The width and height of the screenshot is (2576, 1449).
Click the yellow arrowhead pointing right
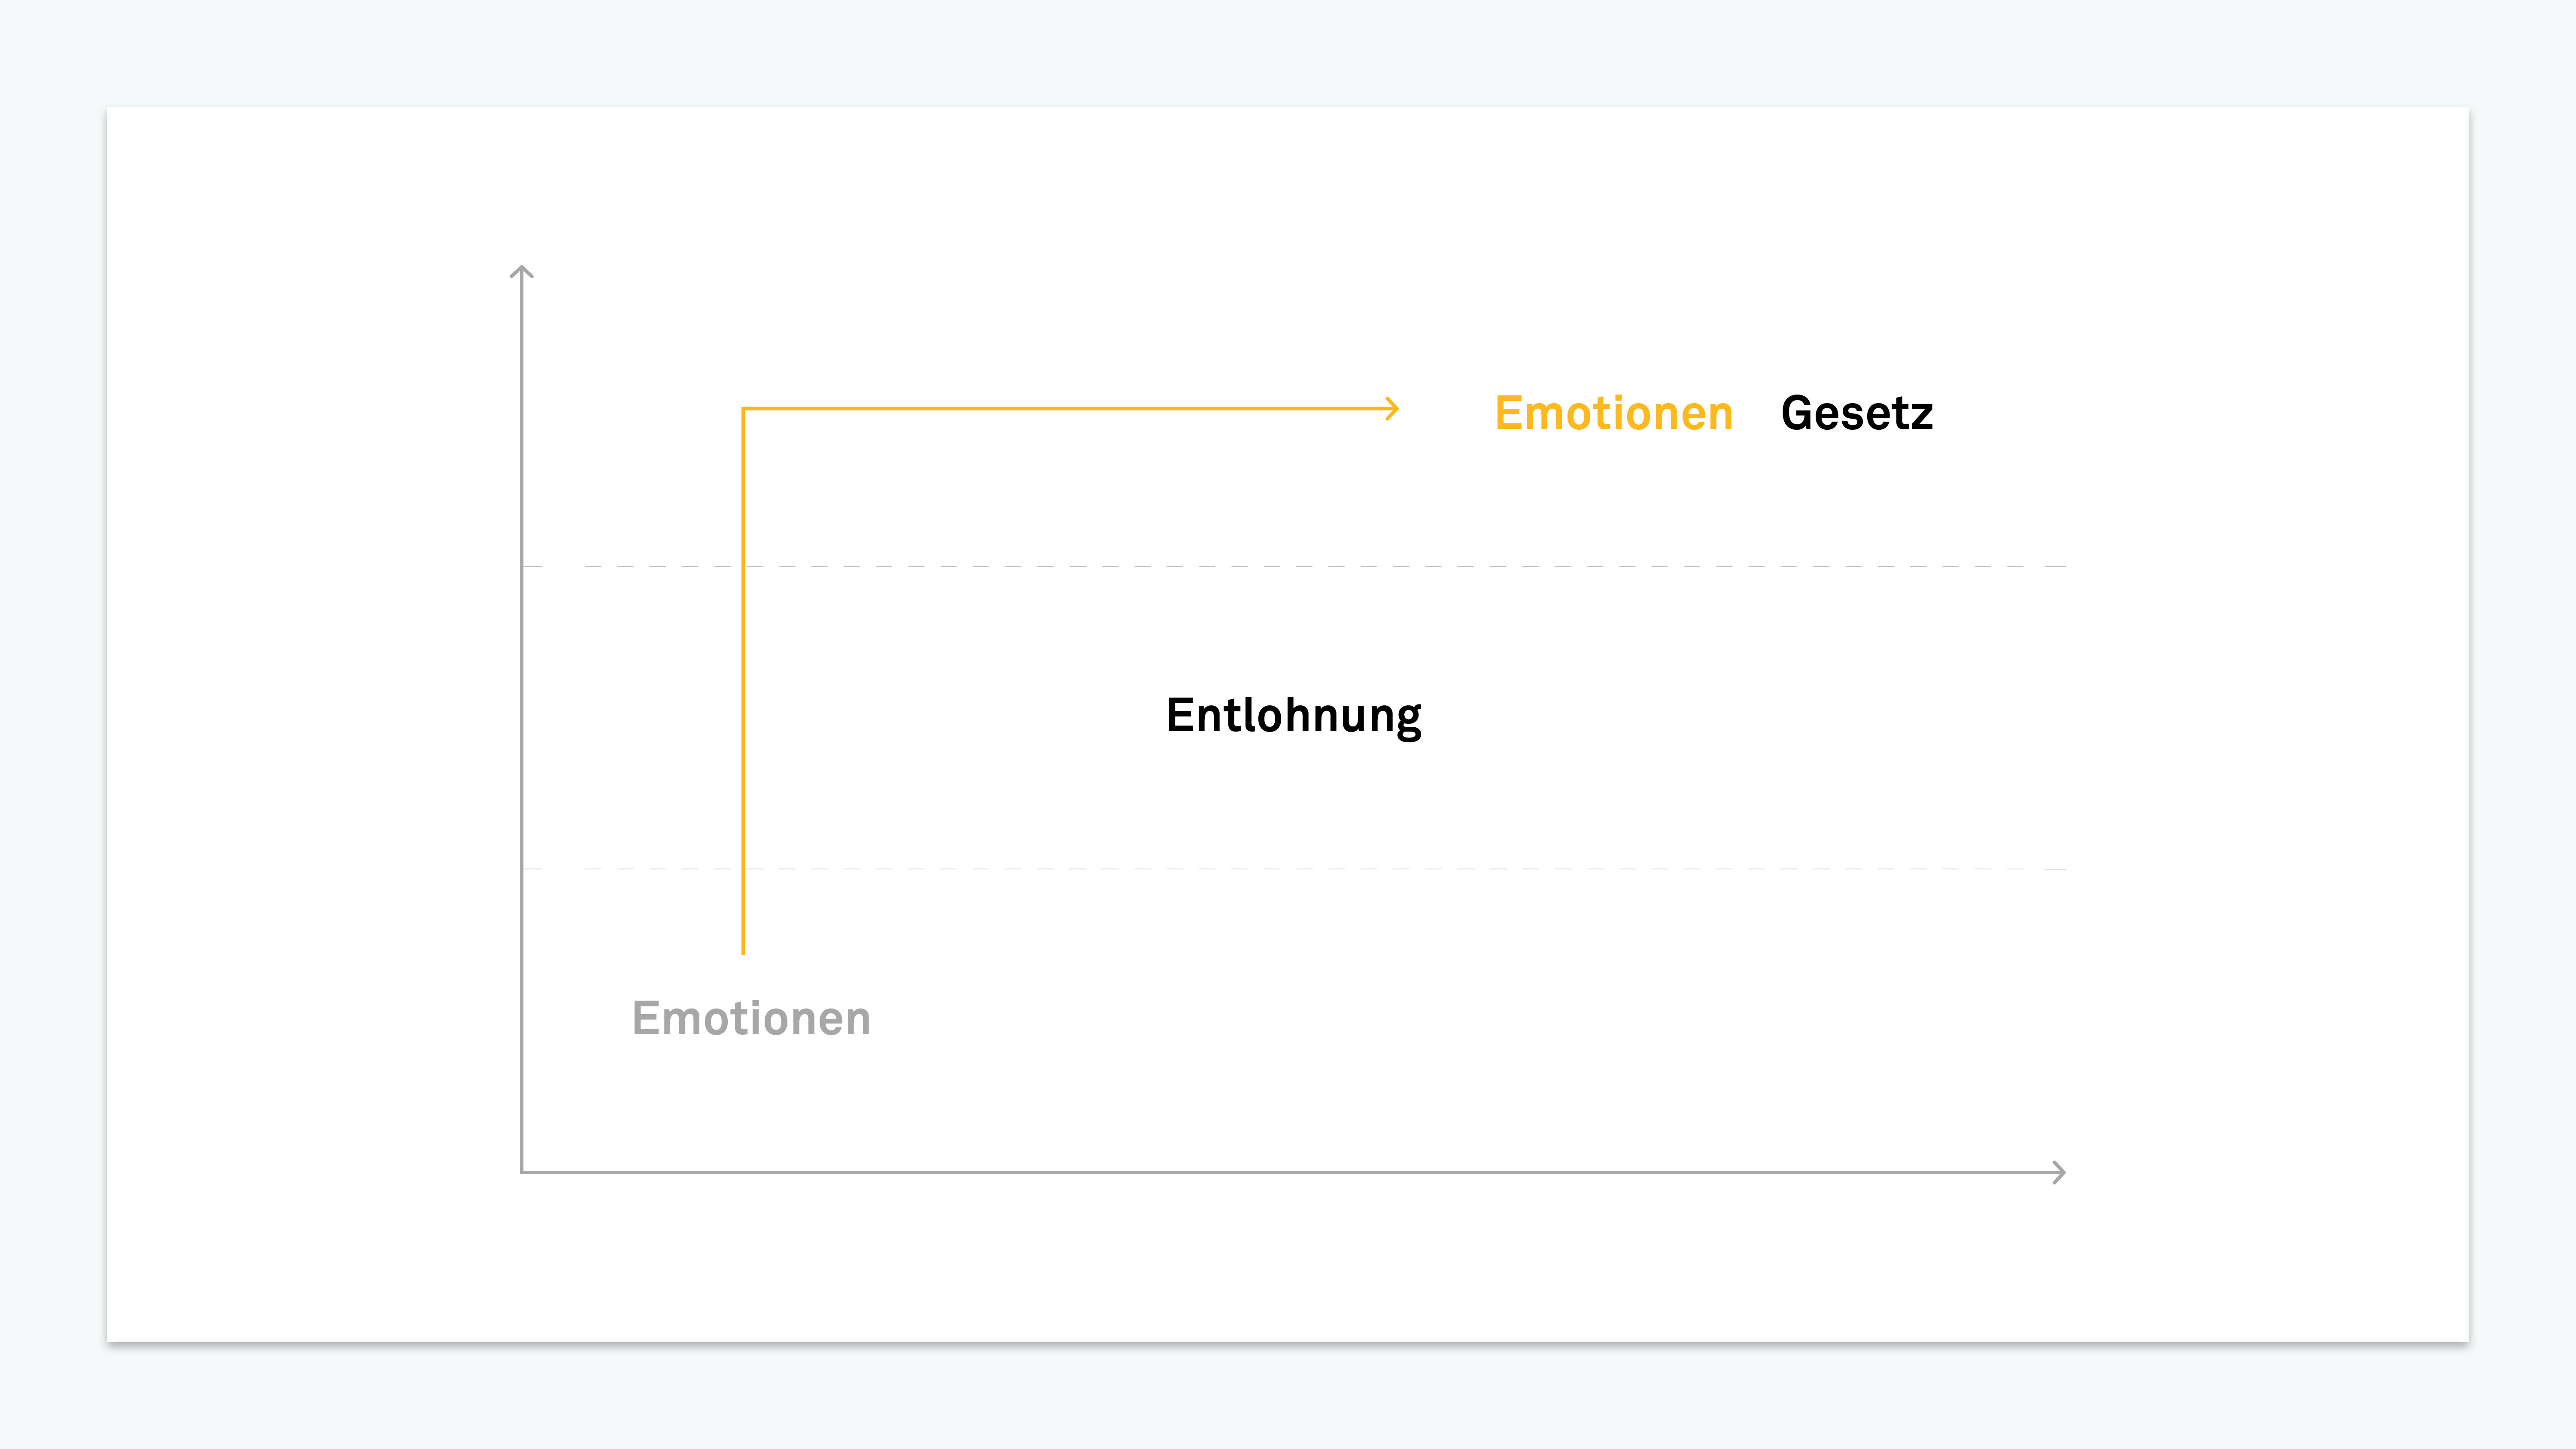pyautogui.click(x=1392, y=408)
